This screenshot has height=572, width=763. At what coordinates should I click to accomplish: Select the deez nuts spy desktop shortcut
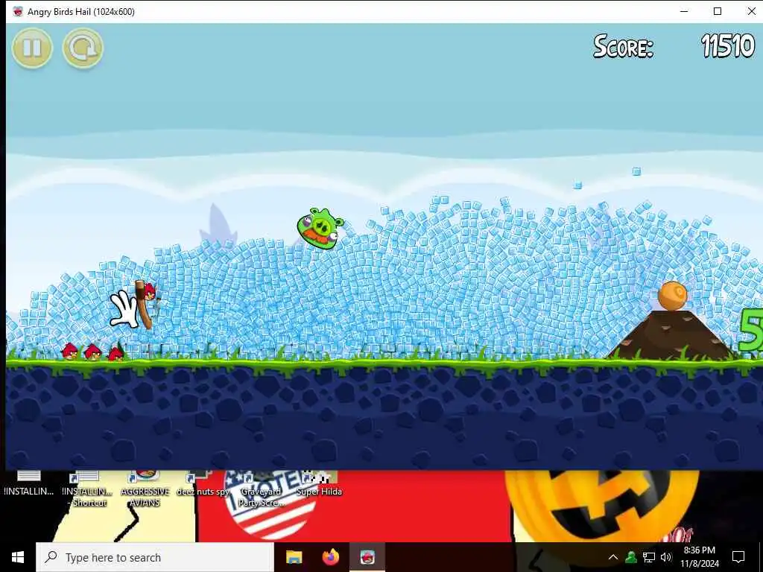(203, 484)
